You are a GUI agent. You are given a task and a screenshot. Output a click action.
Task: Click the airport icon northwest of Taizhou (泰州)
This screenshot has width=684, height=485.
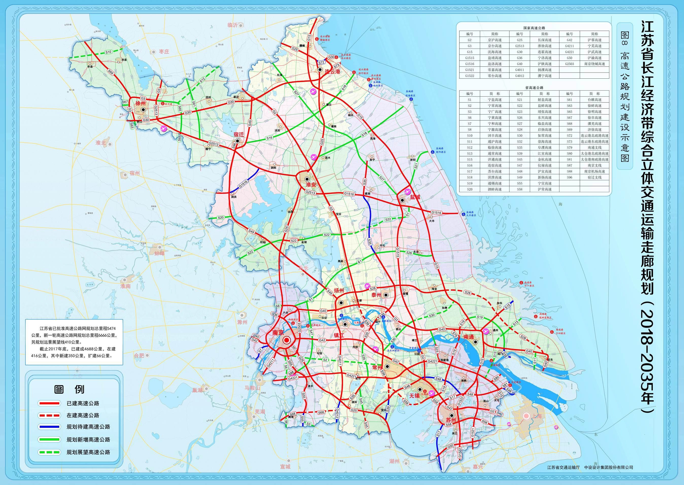pyautogui.click(x=367, y=286)
